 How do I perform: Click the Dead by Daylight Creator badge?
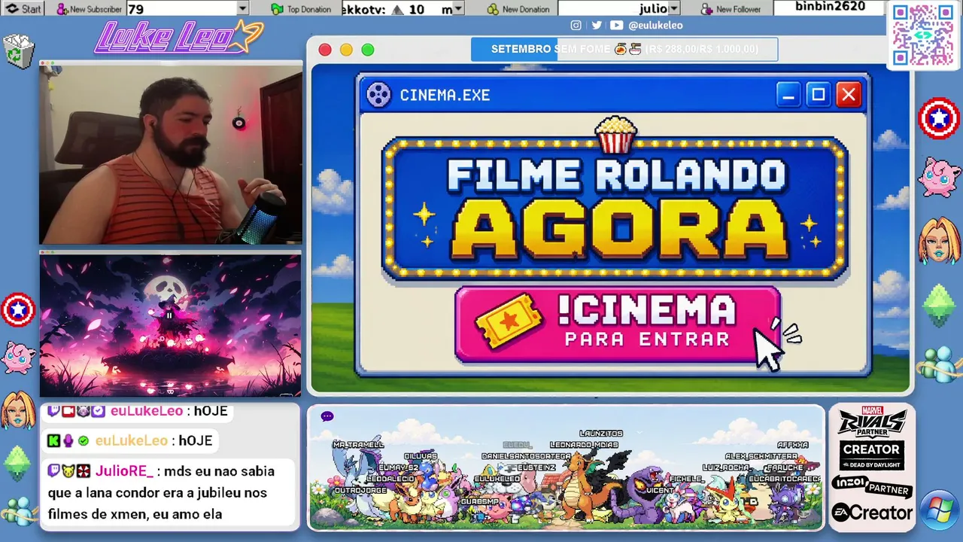pos(871,455)
